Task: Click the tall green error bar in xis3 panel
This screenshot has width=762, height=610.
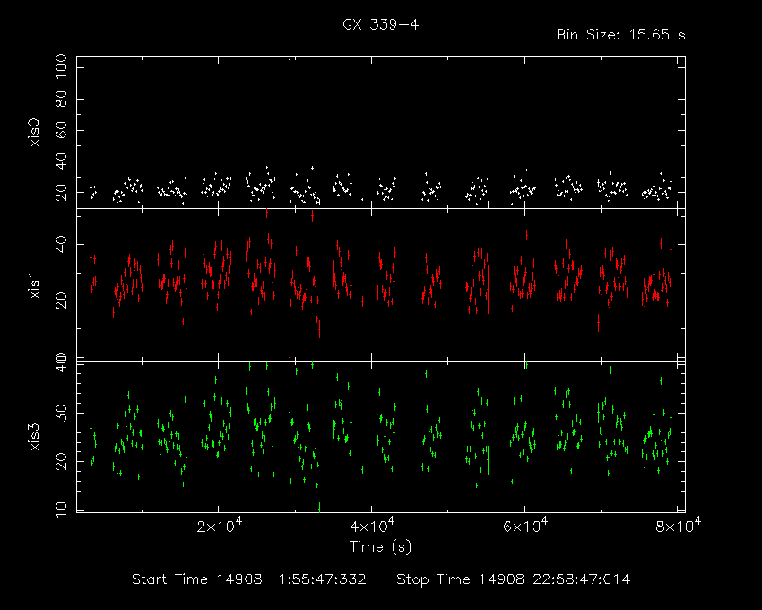Action: click(290, 412)
